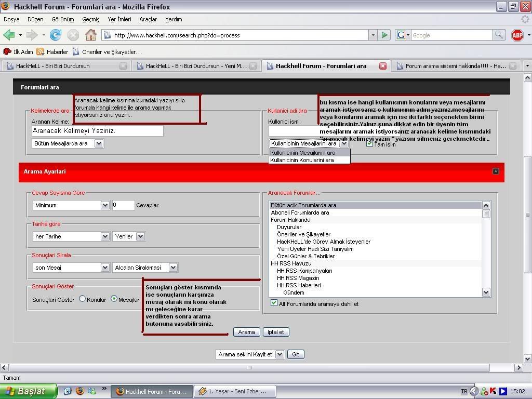Choose Kullanicinin Mesajlarini ara list option
Image resolution: width=532 pixels, height=399 pixels.
309,153
